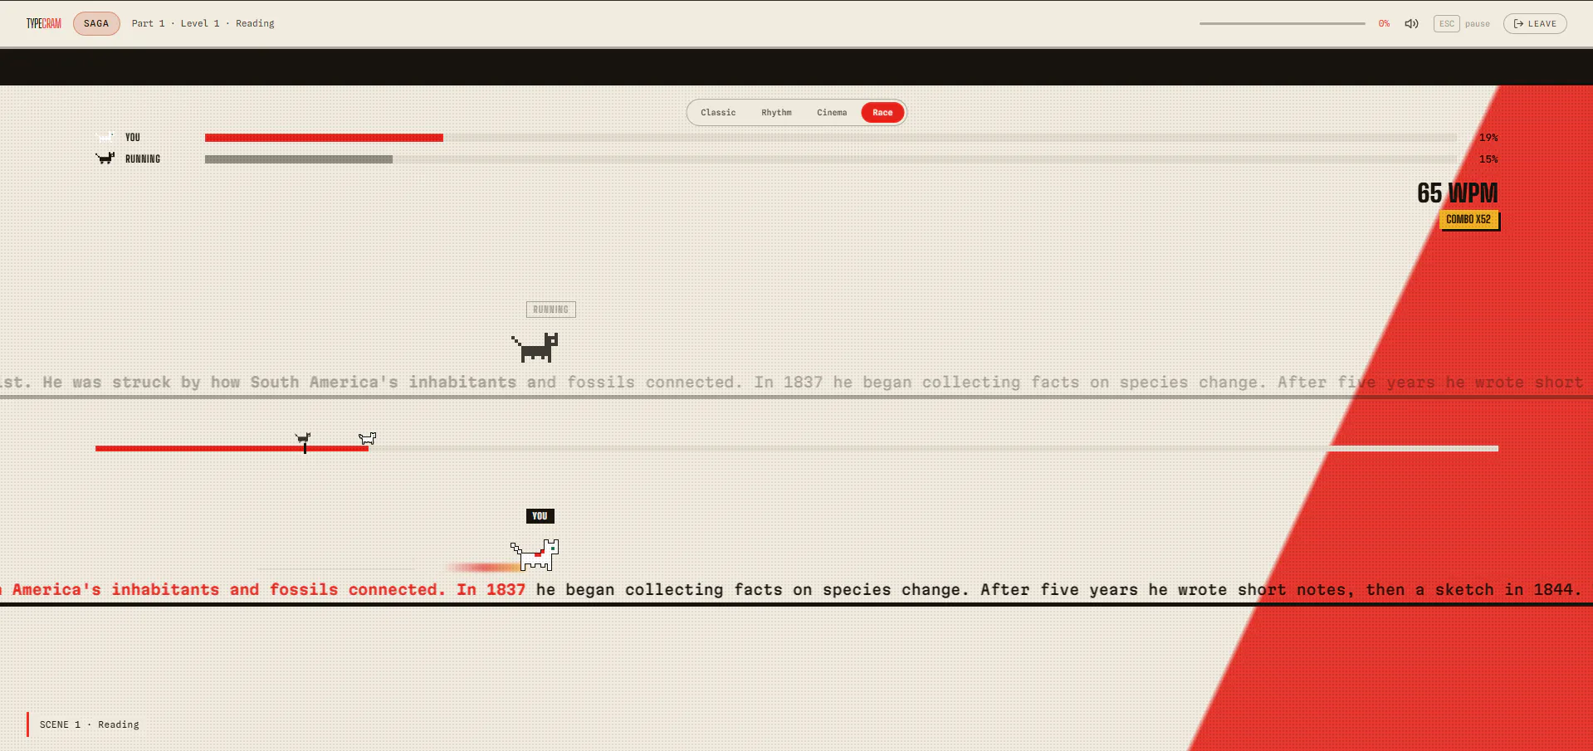Click the 0% lesson progress value
The image size is (1593, 751).
1384,23
